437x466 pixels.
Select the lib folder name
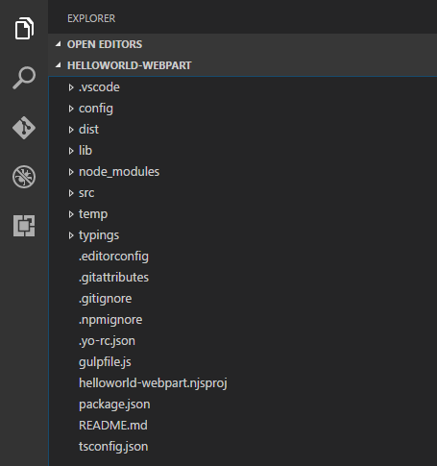pyautogui.click(x=85, y=151)
